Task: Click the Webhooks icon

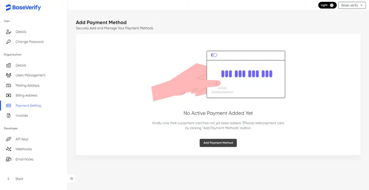Action: [x=8, y=149]
